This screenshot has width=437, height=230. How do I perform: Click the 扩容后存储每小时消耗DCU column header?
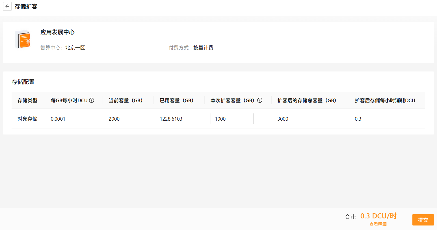(385, 100)
